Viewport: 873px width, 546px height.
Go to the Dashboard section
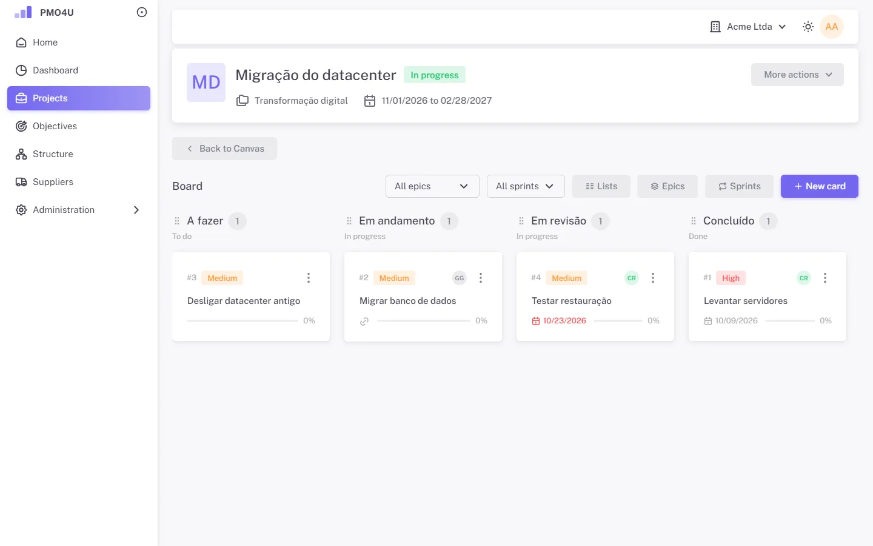click(79, 70)
